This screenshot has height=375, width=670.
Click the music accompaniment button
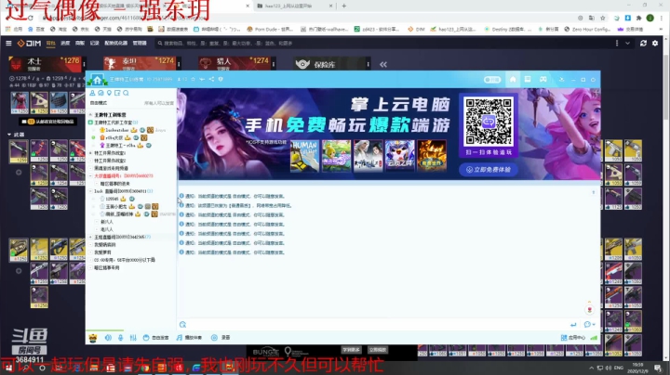pyautogui.click(x=189, y=338)
